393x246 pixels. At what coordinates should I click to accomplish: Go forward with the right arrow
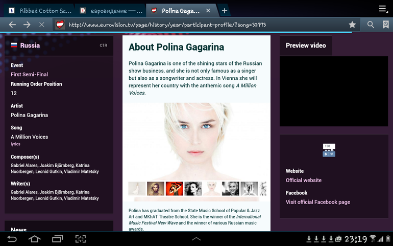click(27, 25)
